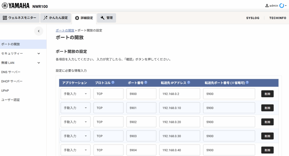Viewport: 289px width, 156px height.
Task: Click the ポートの開放 breadcrumb link
Action: pos(65,30)
